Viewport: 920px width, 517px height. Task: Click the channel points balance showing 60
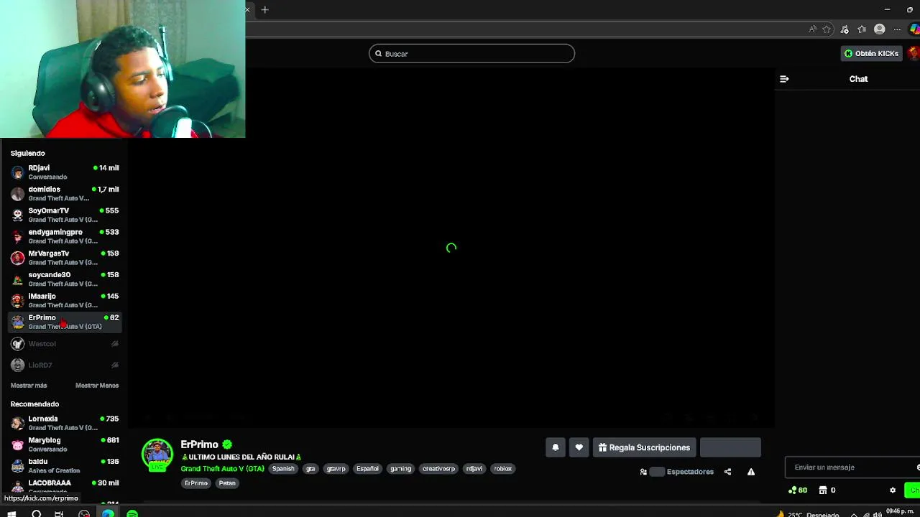[x=798, y=490]
